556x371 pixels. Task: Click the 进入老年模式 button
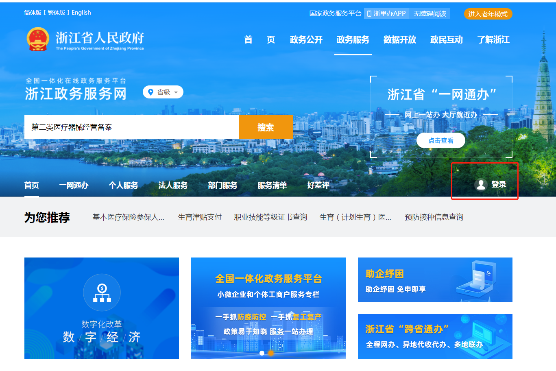tap(488, 14)
